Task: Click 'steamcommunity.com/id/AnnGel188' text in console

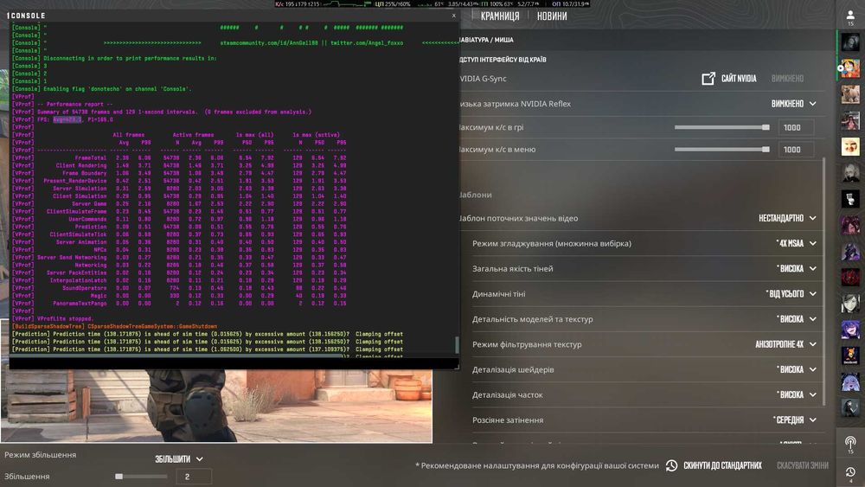Action: [x=269, y=43]
